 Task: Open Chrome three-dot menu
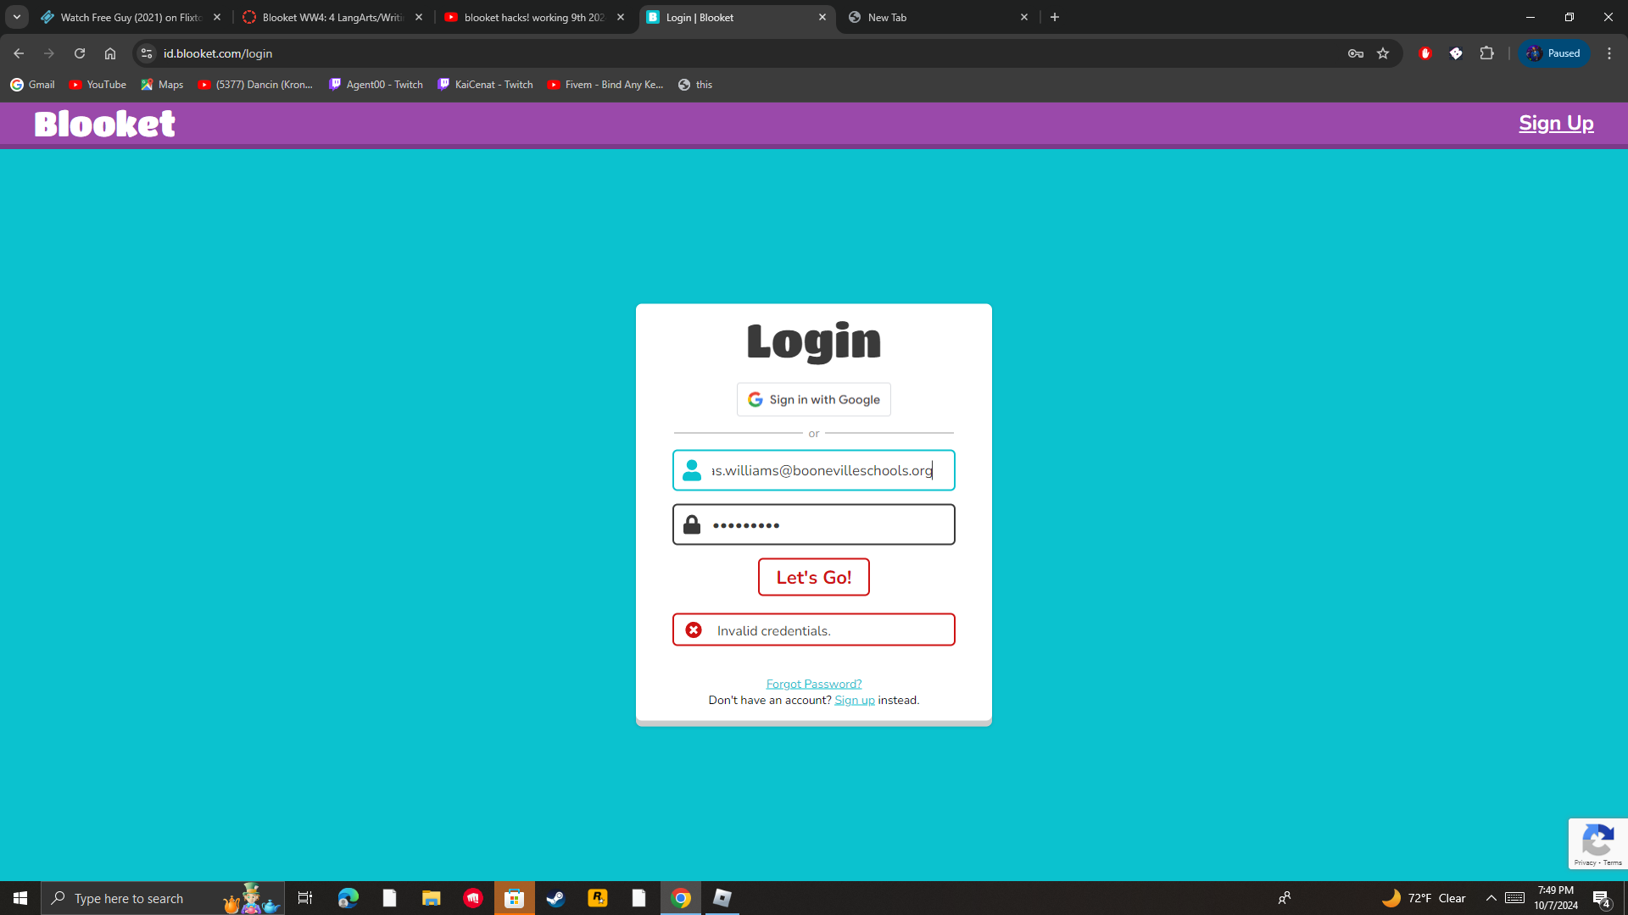pyautogui.click(x=1608, y=53)
